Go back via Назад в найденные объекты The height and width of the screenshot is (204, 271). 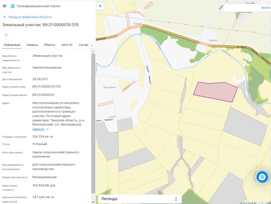(30, 17)
